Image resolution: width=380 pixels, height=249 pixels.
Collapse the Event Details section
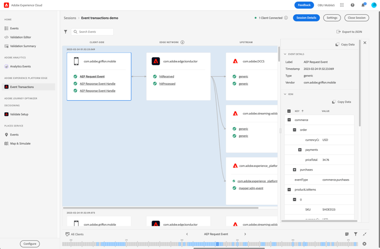tap(285, 54)
